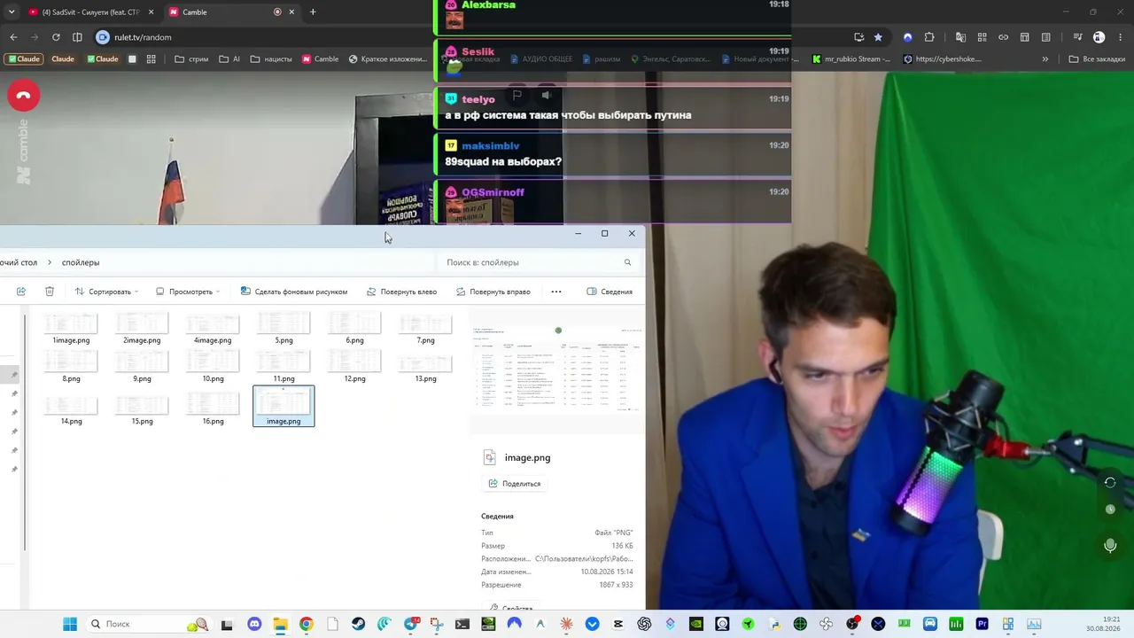Click the Поиск в: спойлеры search box
This screenshot has width=1134, height=638.
pyautogui.click(x=537, y=262)
